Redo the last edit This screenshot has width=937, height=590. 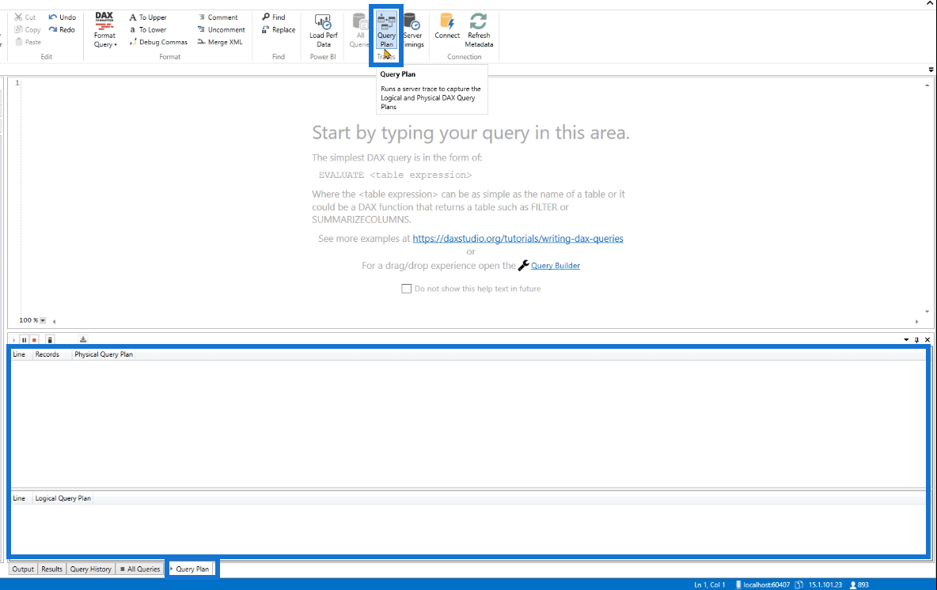coord(63,29)
